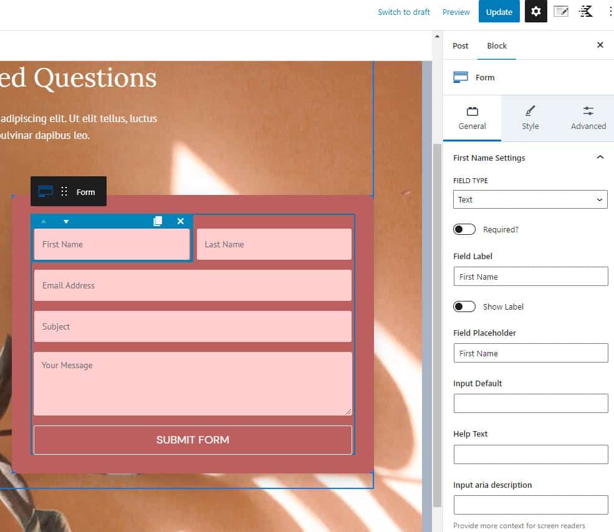614x532 pixels.
Task: Switch to the General settings tab
Action: pos(472,118)
